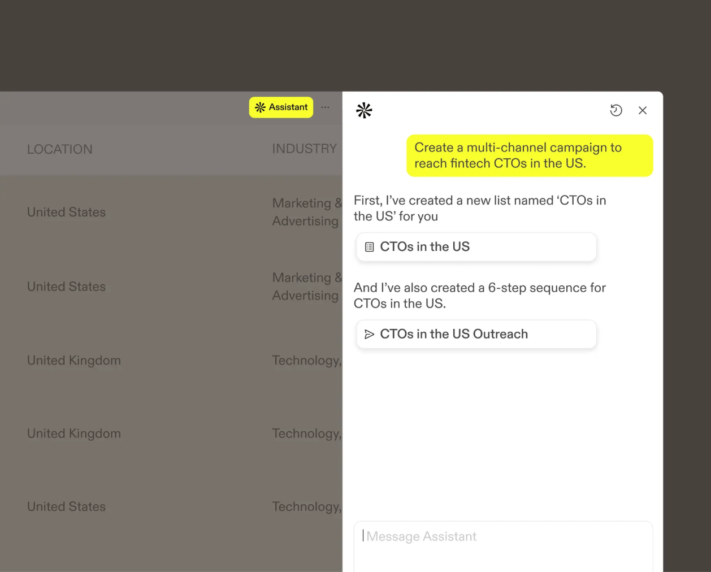The image size is (711, 572).
Task: Select the yellow user message bubble
Action: pos(530,155)
